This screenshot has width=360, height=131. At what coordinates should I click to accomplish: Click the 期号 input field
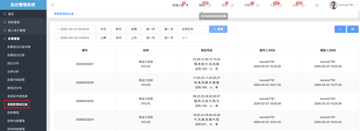tap(193, 38)
